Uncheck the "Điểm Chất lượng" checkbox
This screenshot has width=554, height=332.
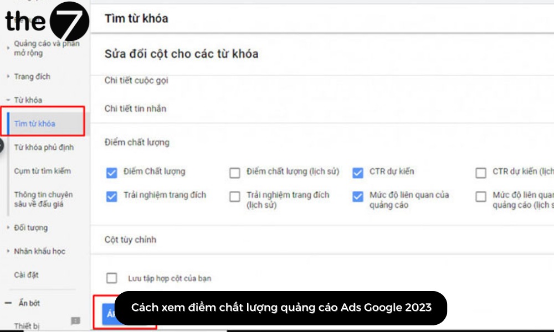pyautogui.click(x=111, y=173)
